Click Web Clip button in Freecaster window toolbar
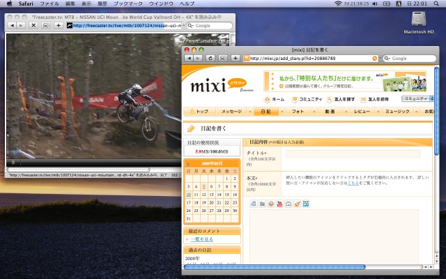This screenshot has height=279, width=446. [x=46, y=25]
